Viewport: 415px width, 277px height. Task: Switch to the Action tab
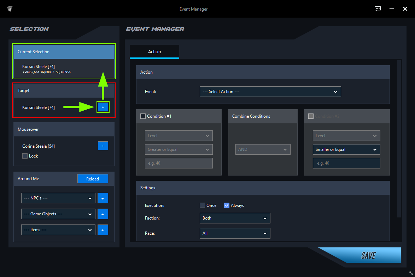pos(154,52)
